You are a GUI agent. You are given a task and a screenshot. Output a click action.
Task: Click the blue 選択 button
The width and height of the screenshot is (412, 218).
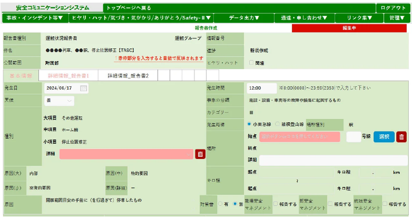pyautogui.click(x=384, y=137)
